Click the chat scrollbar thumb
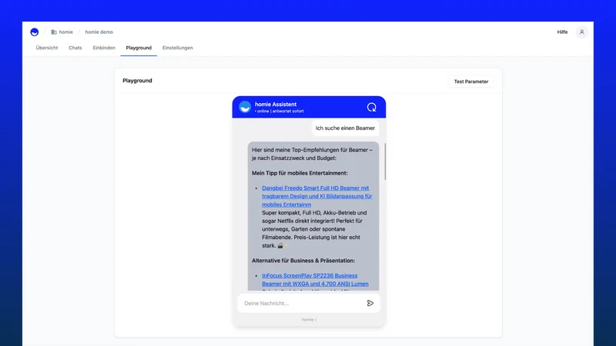This screenshot has height=346, width=616. click(385, 161)
